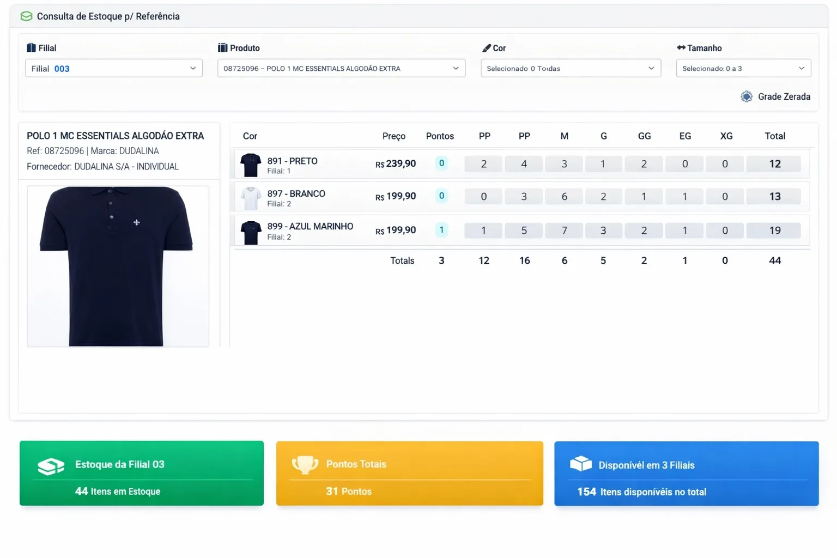Image resolution: width=837 pixels, height=558 pixels.
Task: Open the Tamanho size dropdown
Action: pos(743,69)
